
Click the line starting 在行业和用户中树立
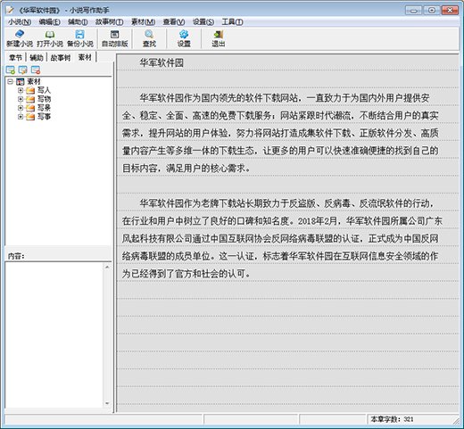click(x=282, y=220)
